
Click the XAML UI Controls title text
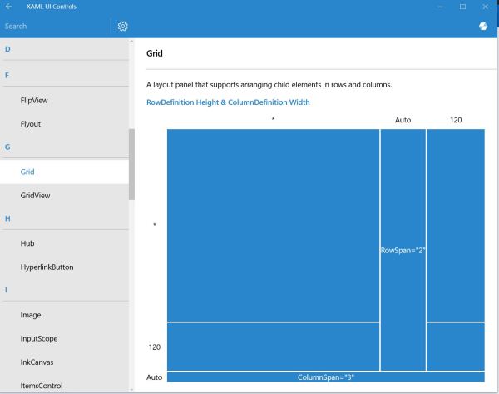point(52,7)
